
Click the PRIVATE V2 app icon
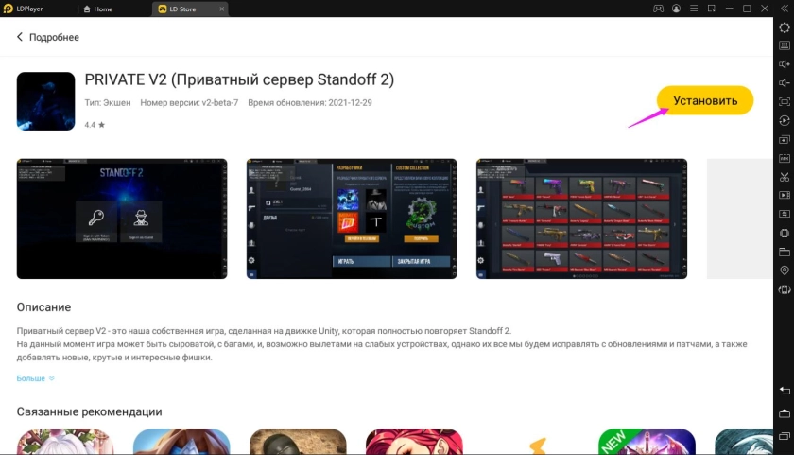click(45, 101)
